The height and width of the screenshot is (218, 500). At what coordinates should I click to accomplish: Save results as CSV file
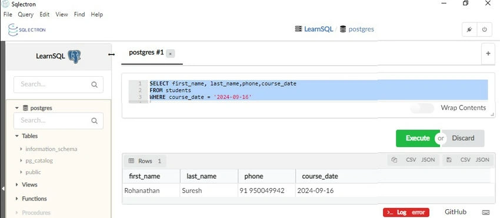pos(465,160)
